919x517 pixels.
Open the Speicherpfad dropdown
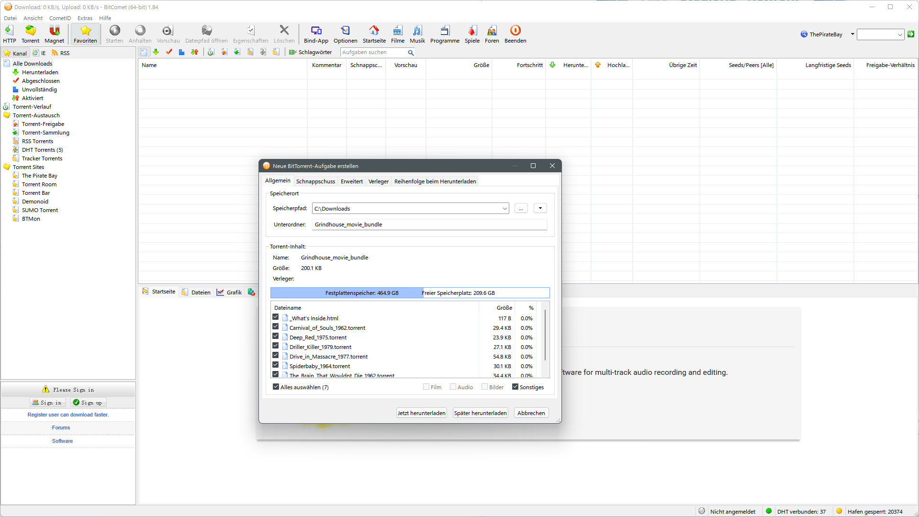tap(504, 209)
